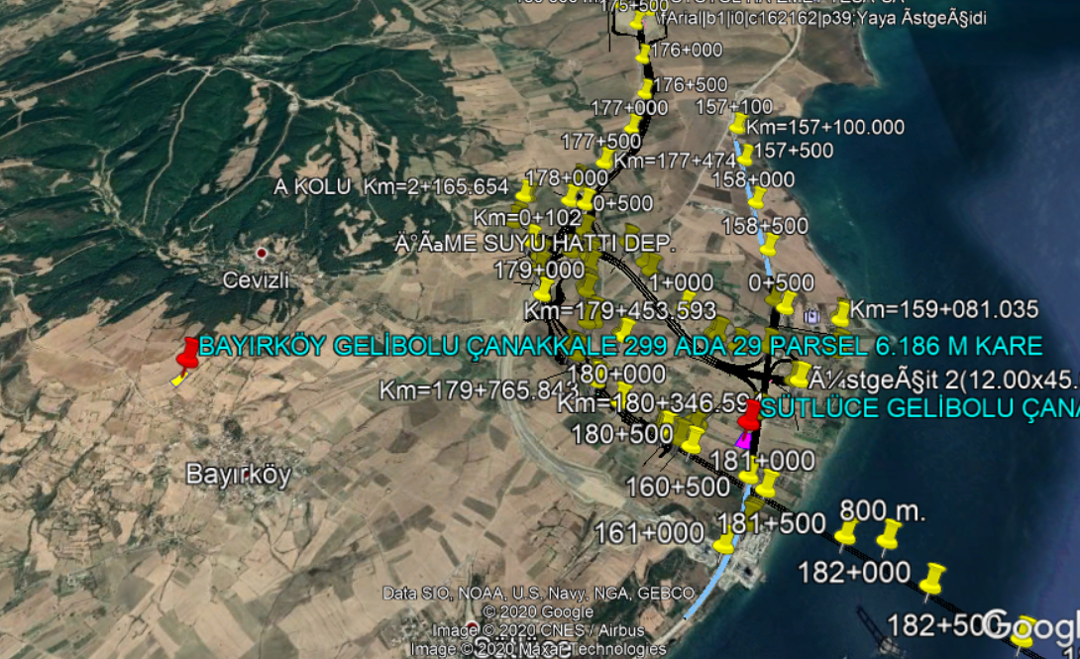Select the yellow pushpin at Km=157+100.000
The height and width of the screenshot is (659, 1080).
(x=738, y=123)
